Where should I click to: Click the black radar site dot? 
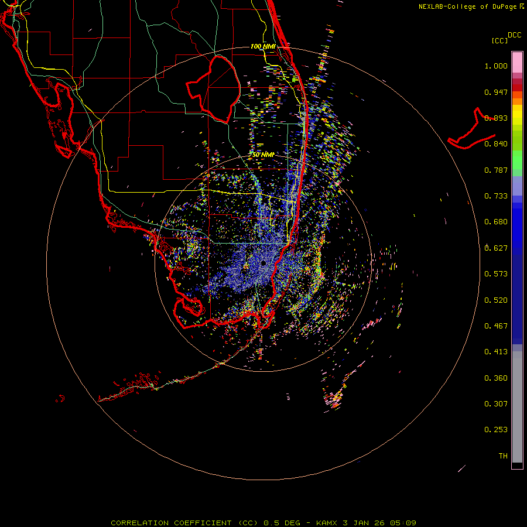click(263, 263)
